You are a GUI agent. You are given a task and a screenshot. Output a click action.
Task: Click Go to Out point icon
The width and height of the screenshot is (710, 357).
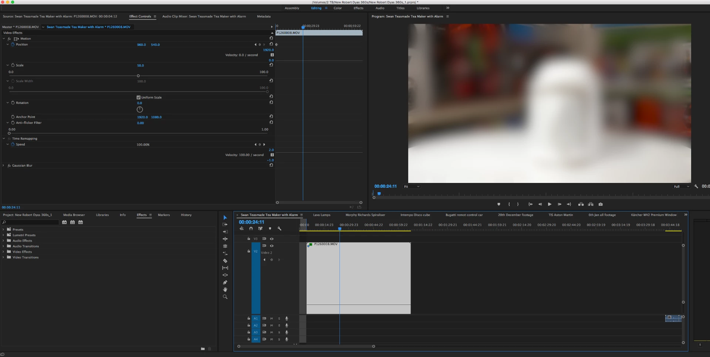[569, 204]
